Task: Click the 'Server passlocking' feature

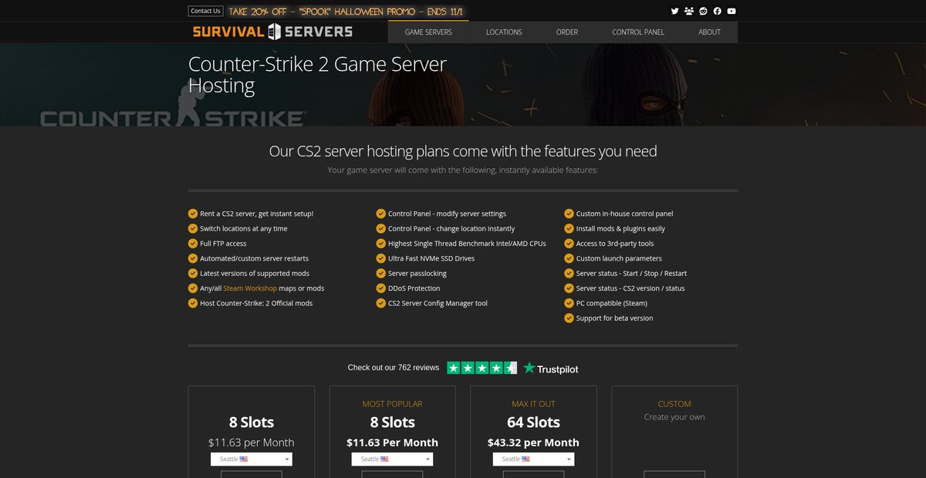Action: [x=417, y=274]
